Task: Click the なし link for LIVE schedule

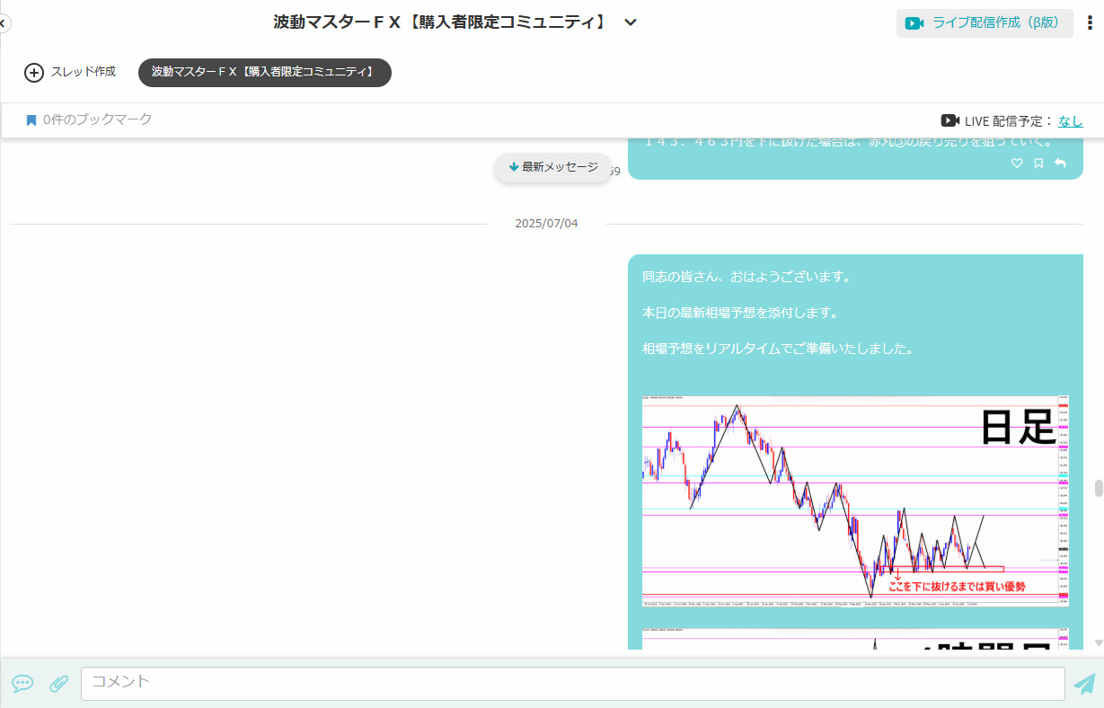Action: [x=1071, y=120]
